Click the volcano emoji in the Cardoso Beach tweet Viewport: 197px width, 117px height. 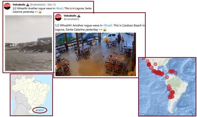(x=79, y=16)
